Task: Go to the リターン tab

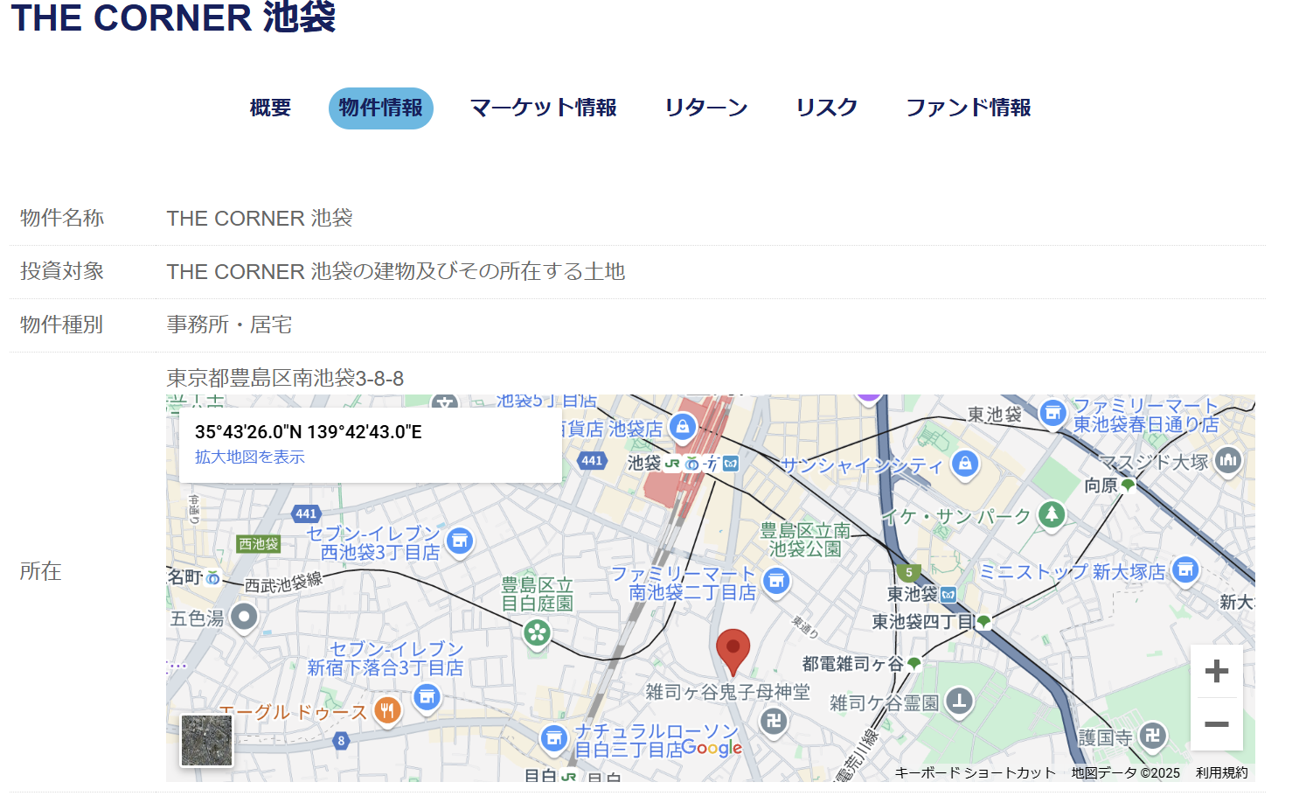Action: click(706, 108)
